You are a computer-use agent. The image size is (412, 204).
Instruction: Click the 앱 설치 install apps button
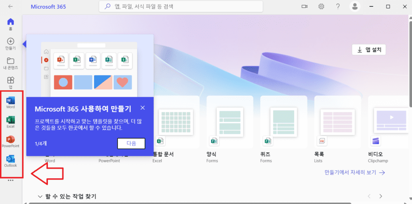click(x=369, y=50)
